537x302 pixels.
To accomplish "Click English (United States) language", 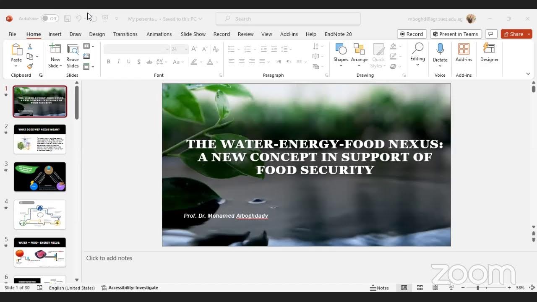I will (72, 288).
